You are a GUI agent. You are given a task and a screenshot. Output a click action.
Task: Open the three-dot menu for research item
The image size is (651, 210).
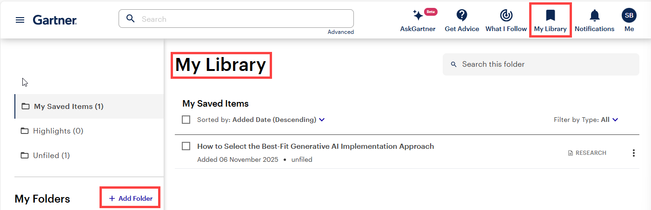(x=633, y=153)
